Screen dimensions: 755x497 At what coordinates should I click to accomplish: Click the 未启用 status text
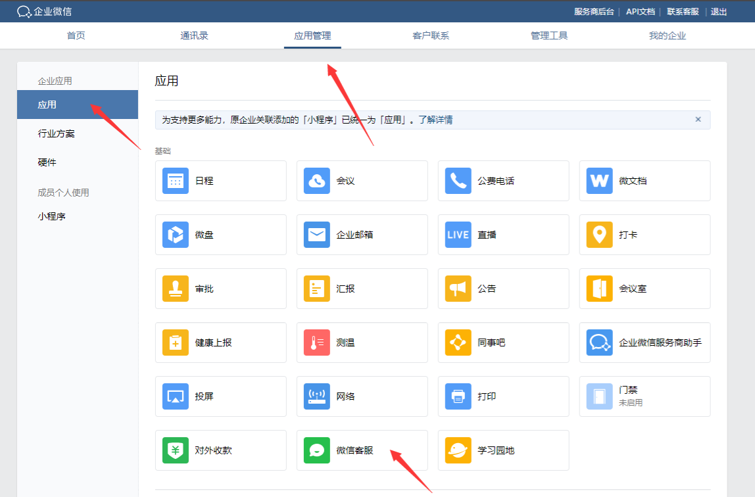pos(631,403)
